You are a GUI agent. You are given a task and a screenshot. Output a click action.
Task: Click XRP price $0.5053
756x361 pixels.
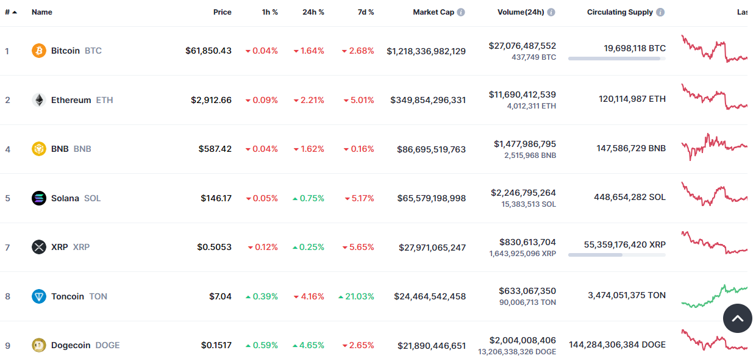click(x=215, y=247)
